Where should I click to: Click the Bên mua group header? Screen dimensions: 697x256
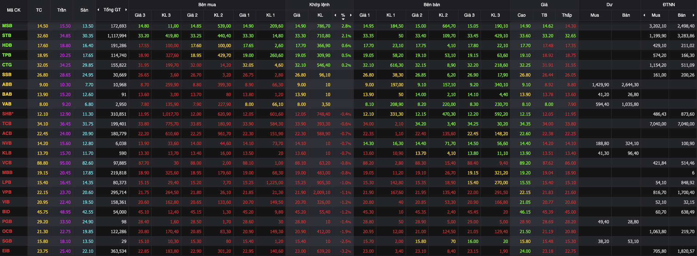point(207,5)
